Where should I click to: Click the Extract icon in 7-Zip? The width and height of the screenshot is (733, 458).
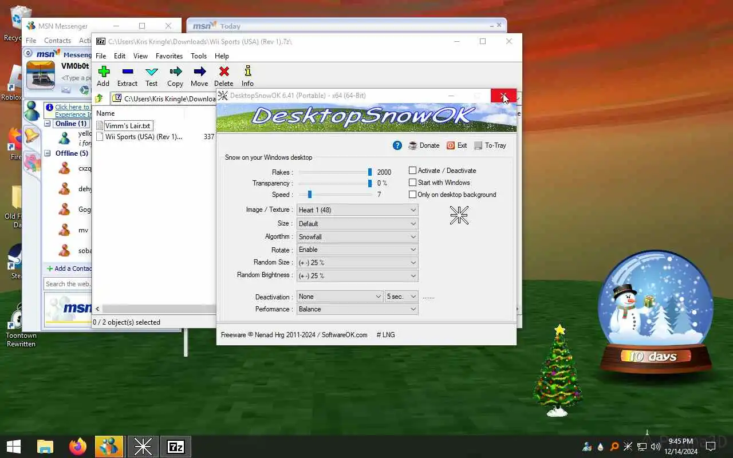click(x=127, y=72)
